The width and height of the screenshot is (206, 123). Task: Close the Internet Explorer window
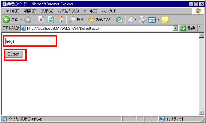(x=201, y=4)
